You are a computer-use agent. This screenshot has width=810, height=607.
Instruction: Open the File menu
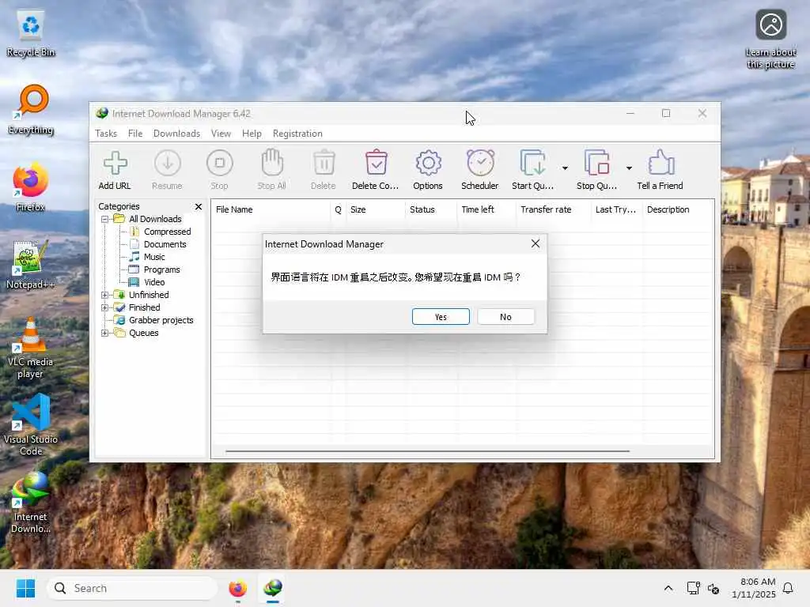coord(135,134)
